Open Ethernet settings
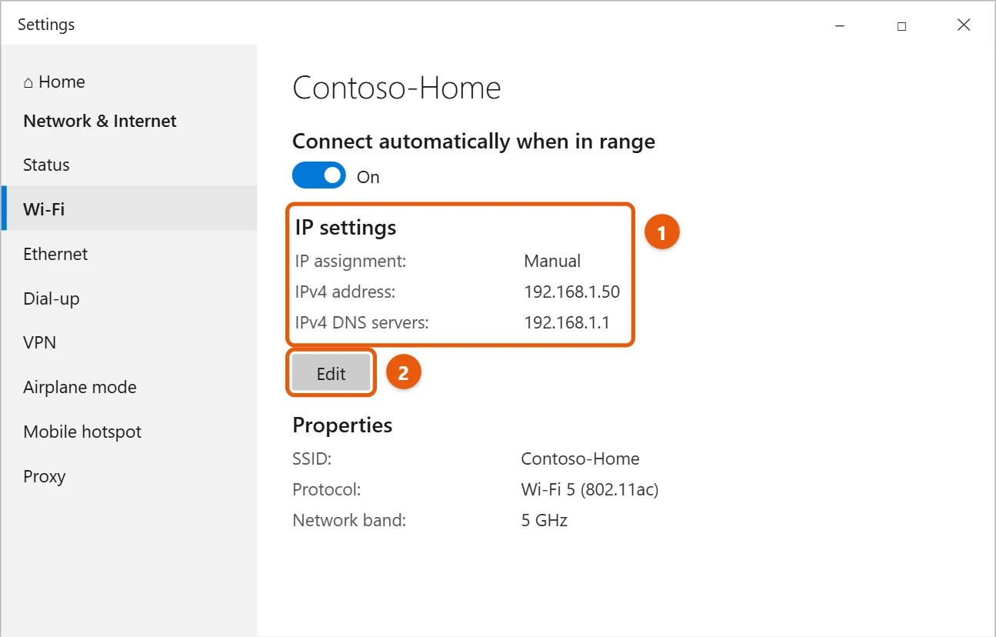Screen dimensions: 996x637 tap(55, 254)
